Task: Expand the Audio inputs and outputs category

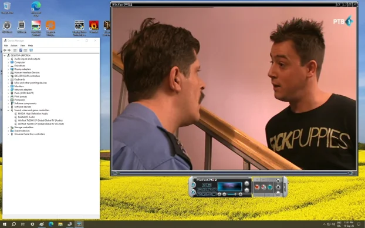Action: click(x=8, y=59)
